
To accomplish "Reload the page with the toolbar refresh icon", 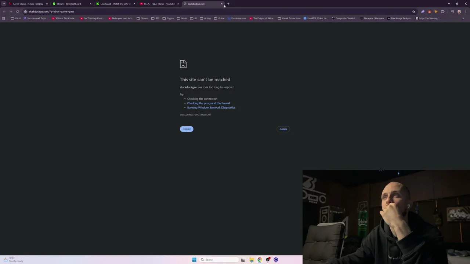I will 17,11.
